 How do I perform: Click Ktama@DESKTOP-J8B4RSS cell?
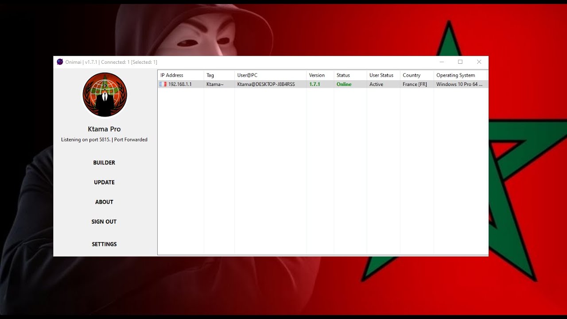click(266, 84)
